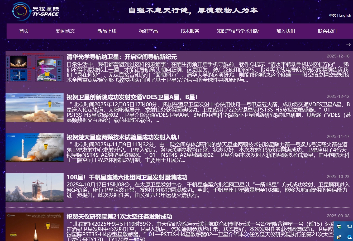Open the network computer tray icon

(349, 226)
